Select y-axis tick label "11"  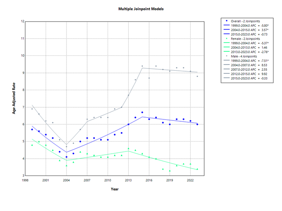point(23,39)
